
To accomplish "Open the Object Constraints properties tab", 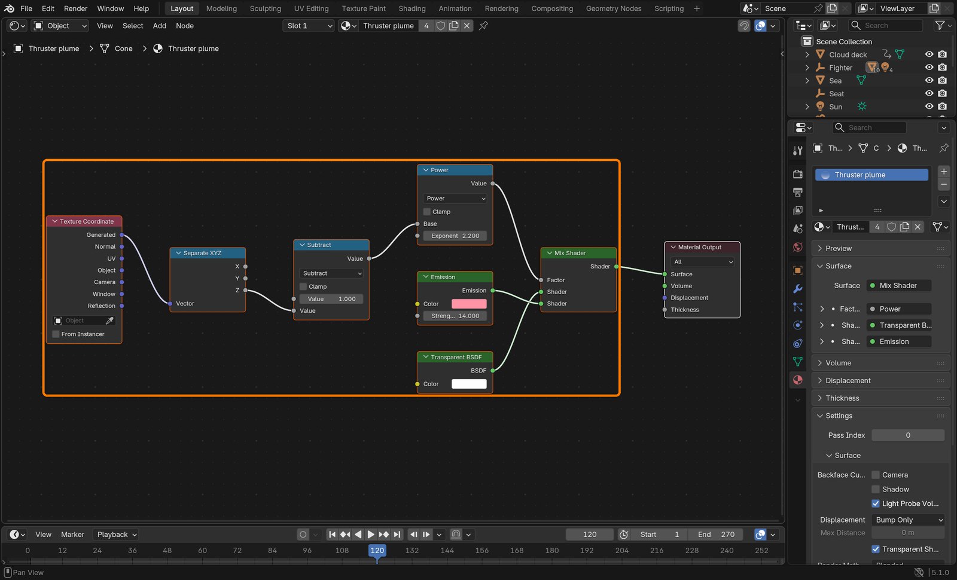I will tap(798, 343).
